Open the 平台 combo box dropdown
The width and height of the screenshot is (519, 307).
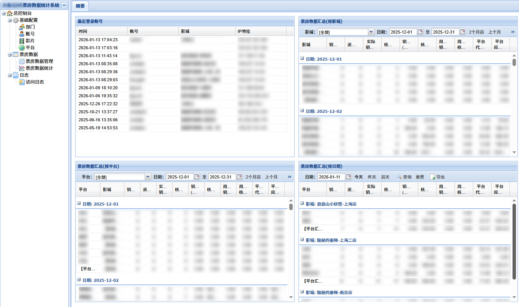148,177
